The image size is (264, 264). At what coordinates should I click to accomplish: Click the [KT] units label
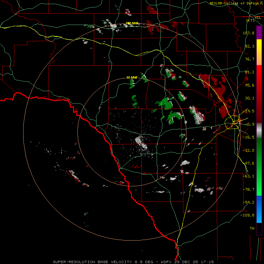coord(251,20)
